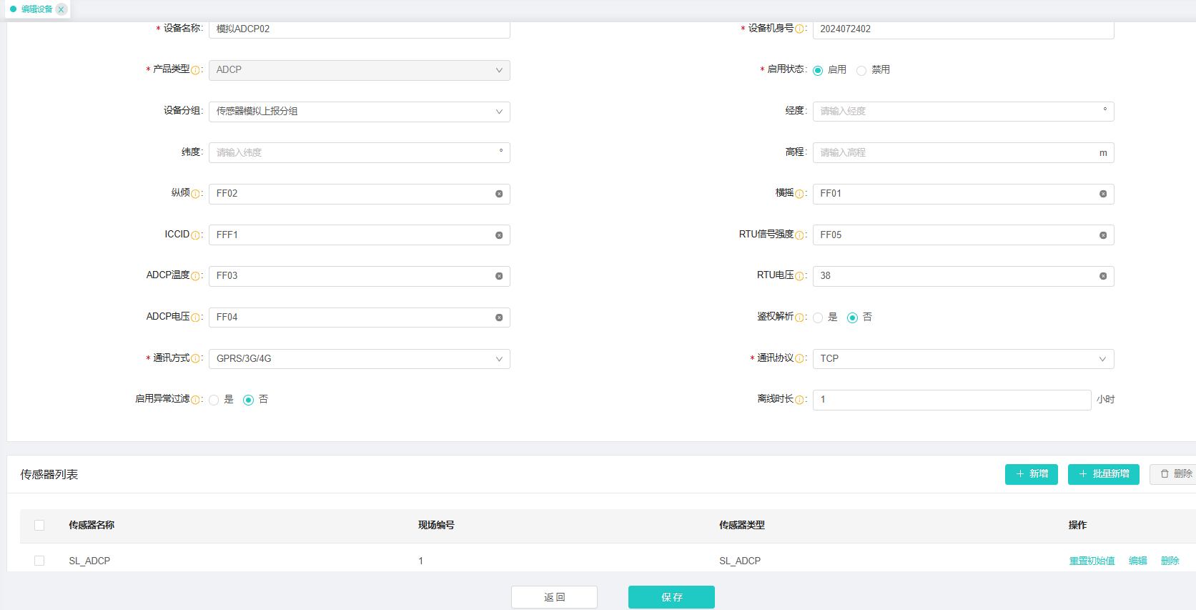Select 是 for 启用异常过滤
This screenshot has width=1196, height=610.
(x=214, y=400)
